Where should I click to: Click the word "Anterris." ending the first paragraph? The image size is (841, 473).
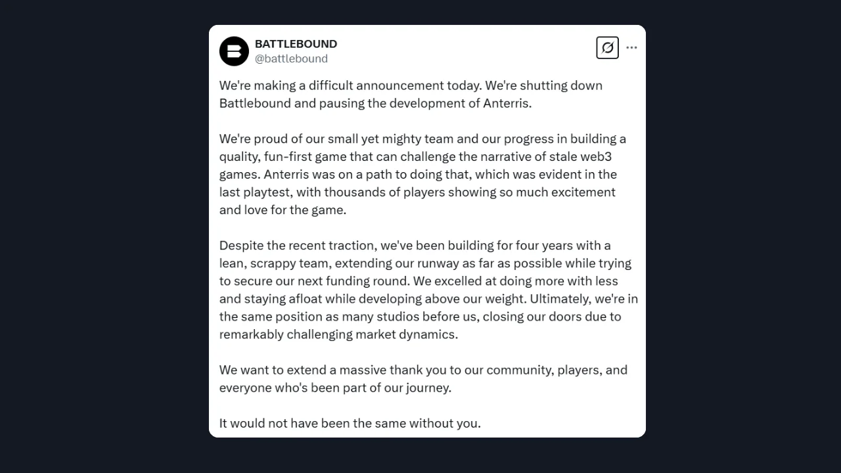pos(507,103)
